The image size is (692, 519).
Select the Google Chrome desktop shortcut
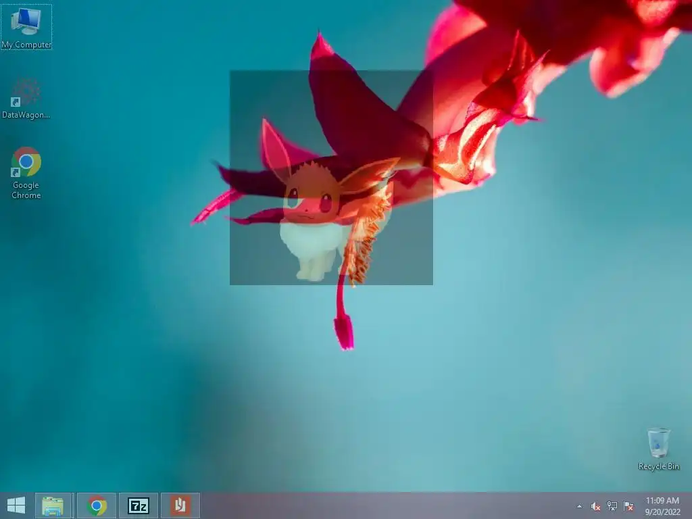[26, 172]
